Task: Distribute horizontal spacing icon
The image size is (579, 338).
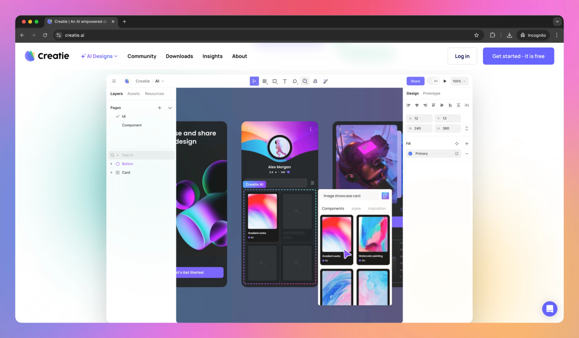Action: coord(467,105)
